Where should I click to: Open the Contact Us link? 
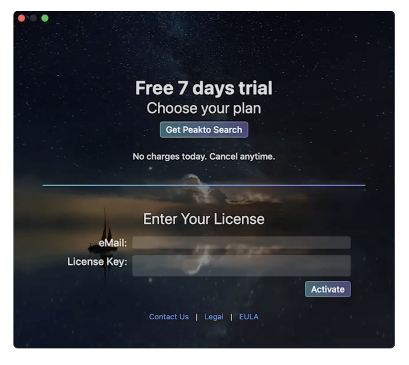coord(169,317)
